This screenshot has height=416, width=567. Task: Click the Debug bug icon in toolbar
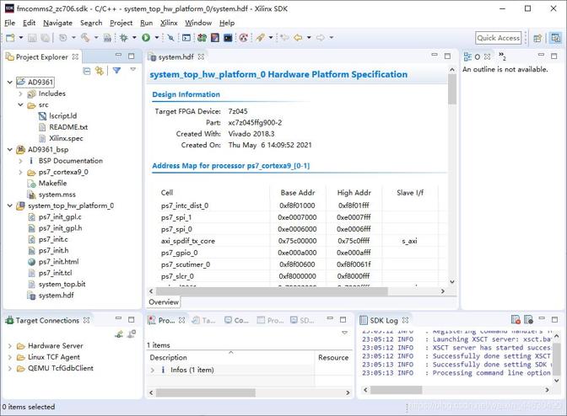(124, 38)
